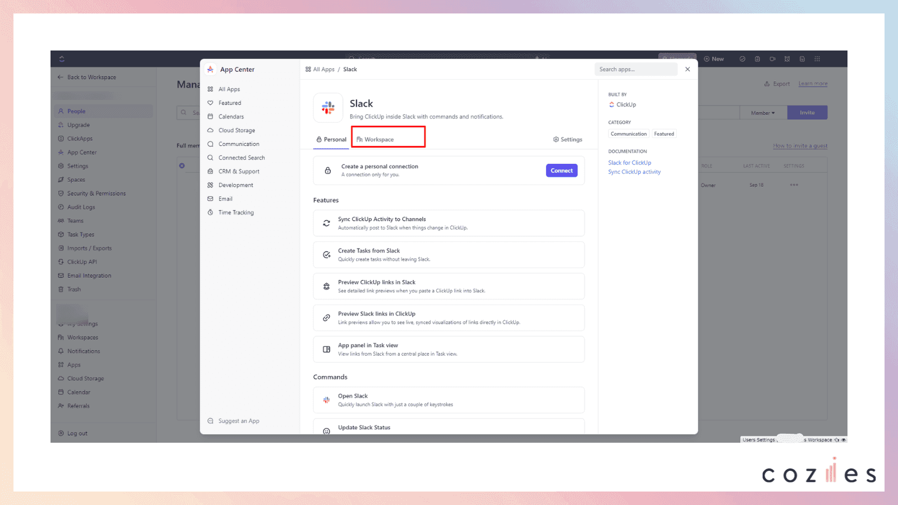Viewport: 898px width, 505px height.
Task: Open Slack app Settings
Action: pos(567,139)
